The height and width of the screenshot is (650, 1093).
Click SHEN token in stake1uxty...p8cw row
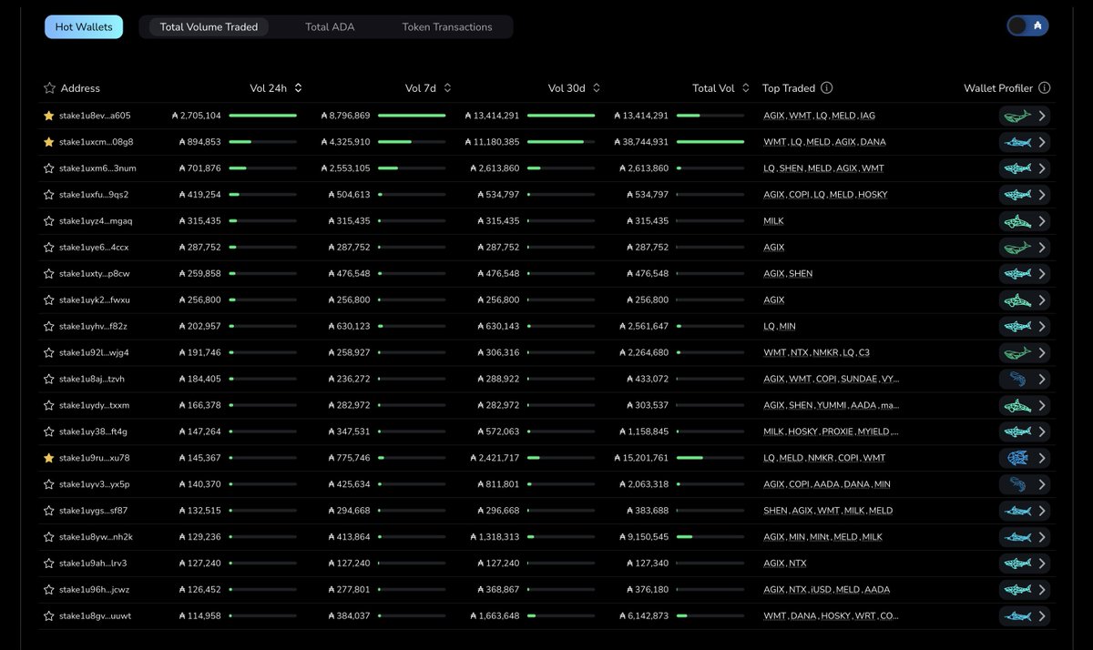(x=801, y=274)
